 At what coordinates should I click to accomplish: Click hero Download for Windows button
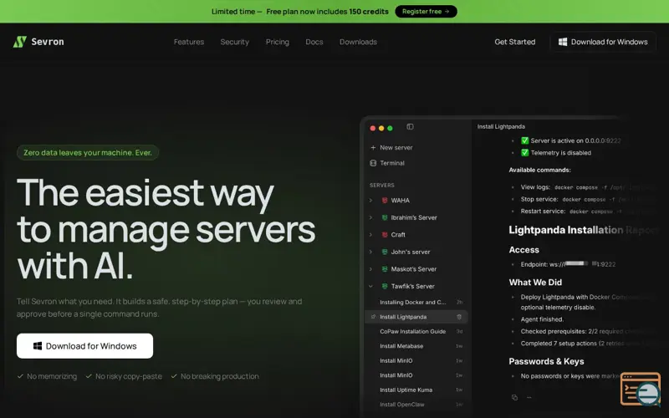(85, 346)
